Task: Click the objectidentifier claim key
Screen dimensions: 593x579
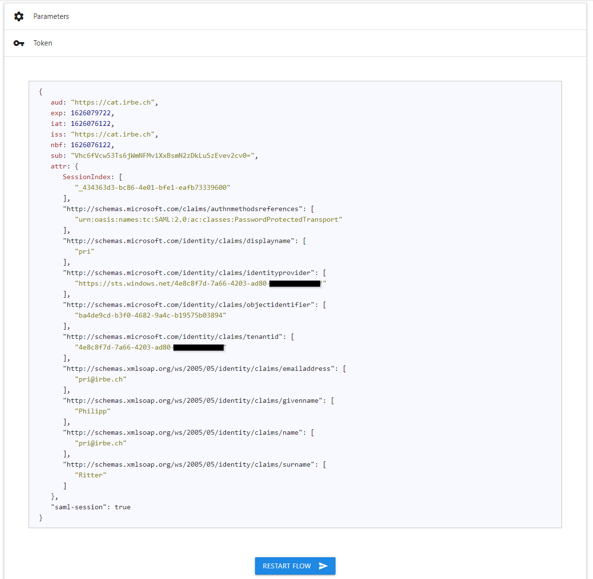Action: pyautogui.click(x=189, y=305)
